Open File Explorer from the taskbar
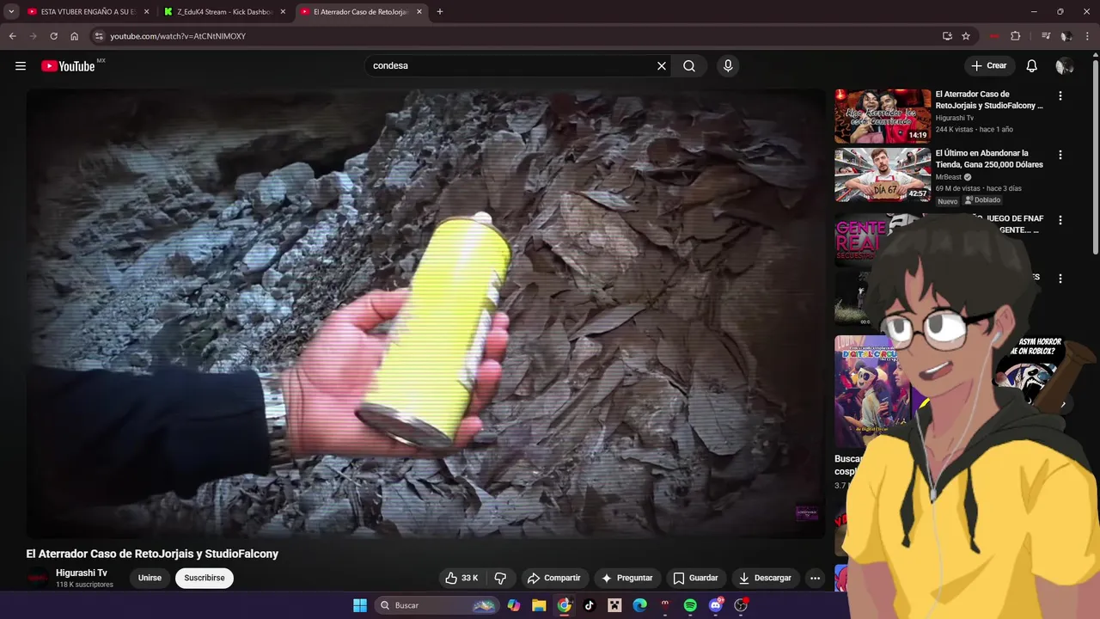The image size is (1100, 619). [x=539, y=605]
